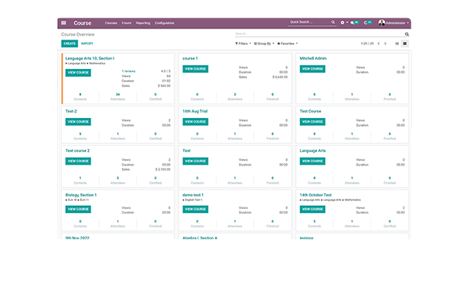Switch to list view
The width and height of the screenshot is (468, 285).
coord(397,44)
